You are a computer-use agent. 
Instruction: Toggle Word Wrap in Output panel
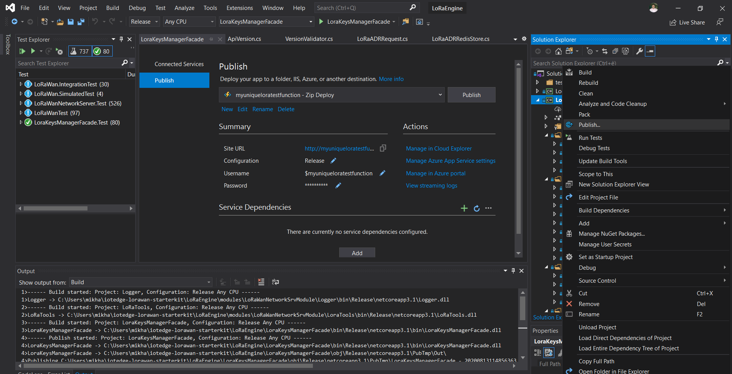pos(275,282)
